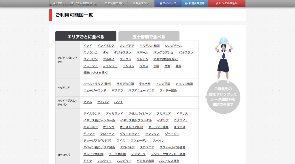Select グアム link
The height and width of the screenshot is (164, 295).
click(88, 102)
